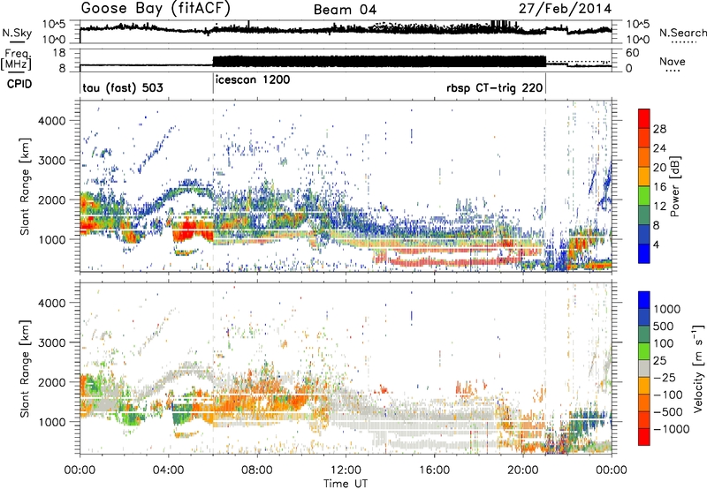Click the 'Goose Bay (fitACF)' title text

tap(156, 9)
